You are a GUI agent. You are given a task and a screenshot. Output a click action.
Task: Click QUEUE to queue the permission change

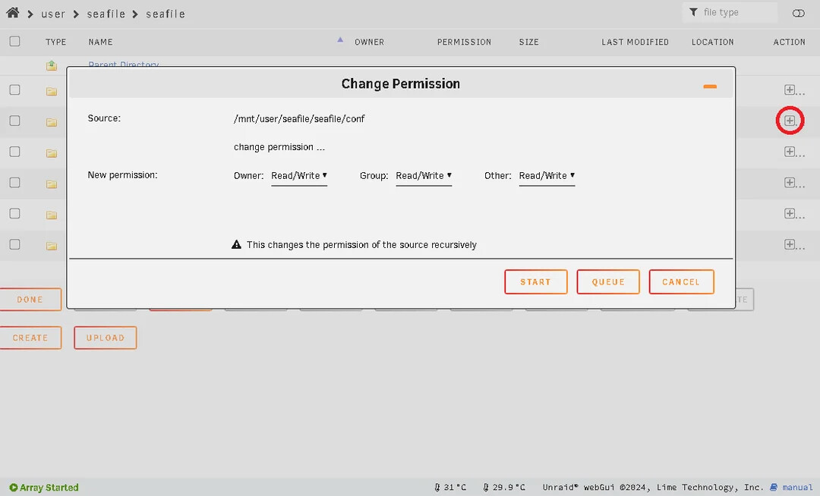pyautogui.click(x=608, y=282)
